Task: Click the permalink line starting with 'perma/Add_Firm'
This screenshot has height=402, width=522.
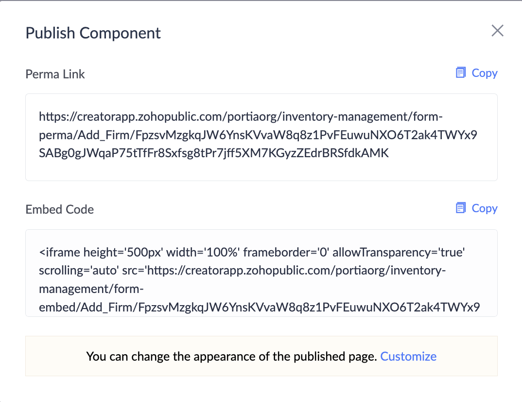Action: pos(258,135)
